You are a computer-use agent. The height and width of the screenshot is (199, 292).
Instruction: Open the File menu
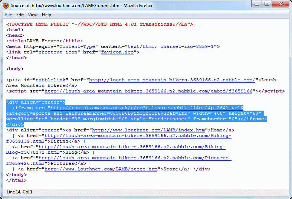[x=8, y=15]
